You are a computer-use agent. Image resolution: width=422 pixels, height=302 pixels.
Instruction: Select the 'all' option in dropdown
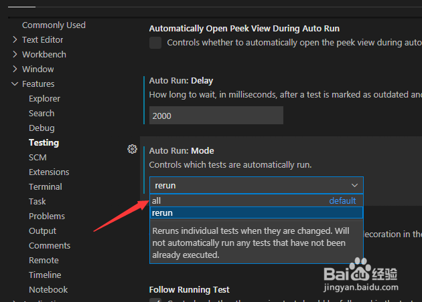click(257, 200)
